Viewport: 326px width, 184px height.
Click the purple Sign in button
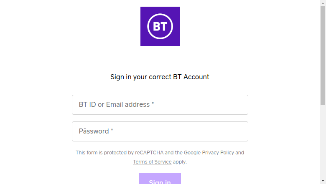(160, 179)
